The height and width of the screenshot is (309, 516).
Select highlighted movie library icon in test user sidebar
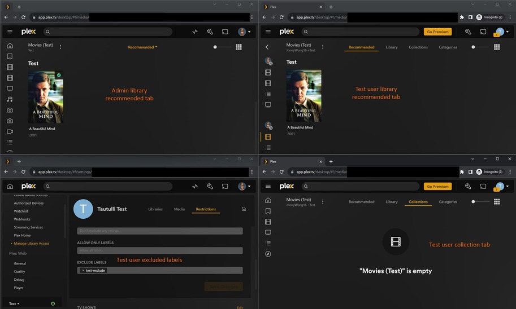pos(268,137)
